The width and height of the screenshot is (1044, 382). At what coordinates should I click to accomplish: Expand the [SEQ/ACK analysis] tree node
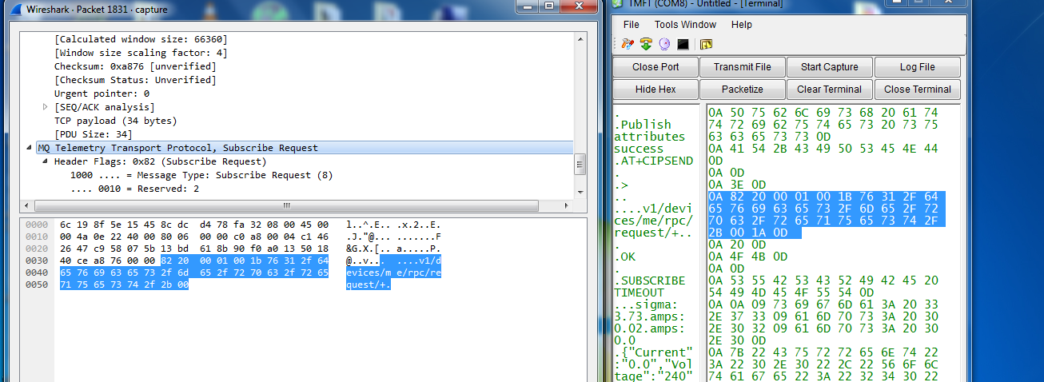(45, 107)
